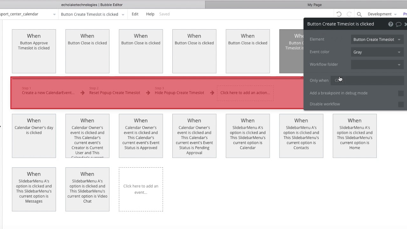Image resolution: width=407 pixels, height=229 pixels.
Task: Select event with Creator is Current User
Action: pos(87,136)
